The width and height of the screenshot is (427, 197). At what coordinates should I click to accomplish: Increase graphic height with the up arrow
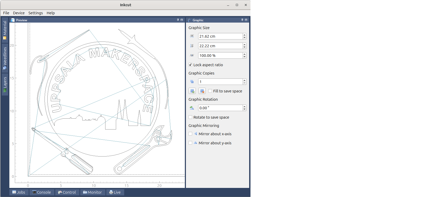pos(244,44)
